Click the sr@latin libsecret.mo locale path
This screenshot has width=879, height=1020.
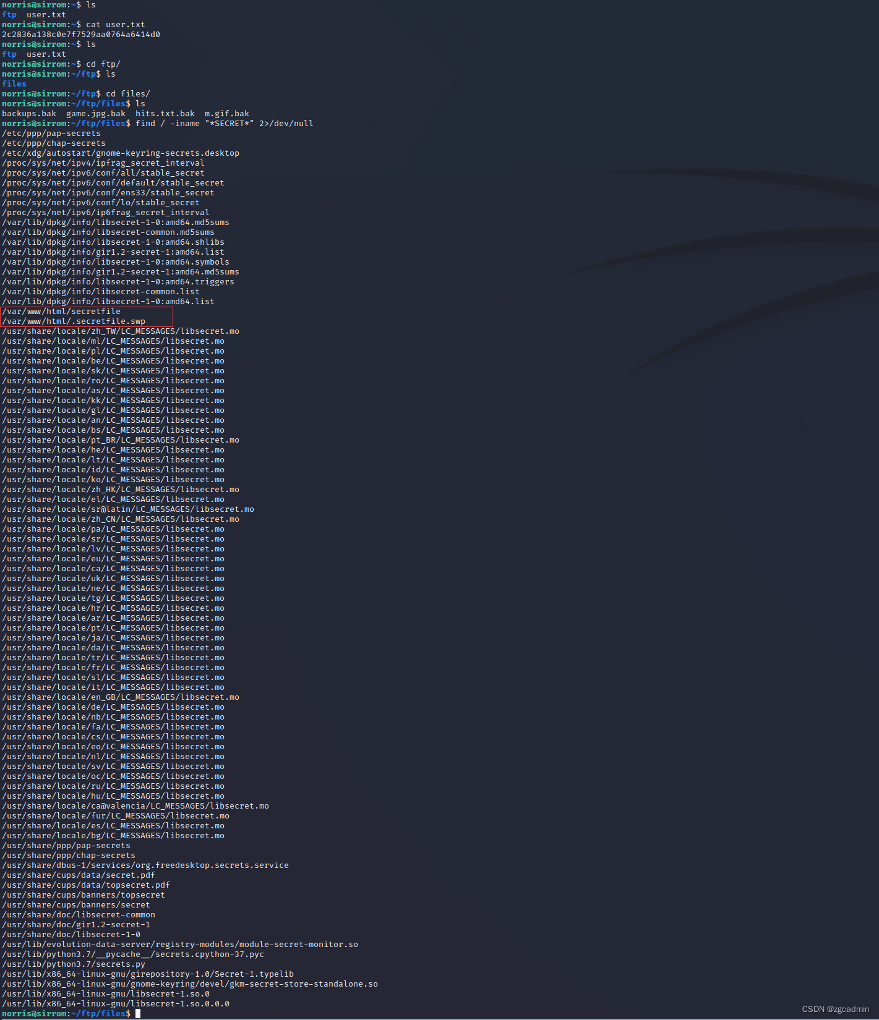click(x=128, y=509)
